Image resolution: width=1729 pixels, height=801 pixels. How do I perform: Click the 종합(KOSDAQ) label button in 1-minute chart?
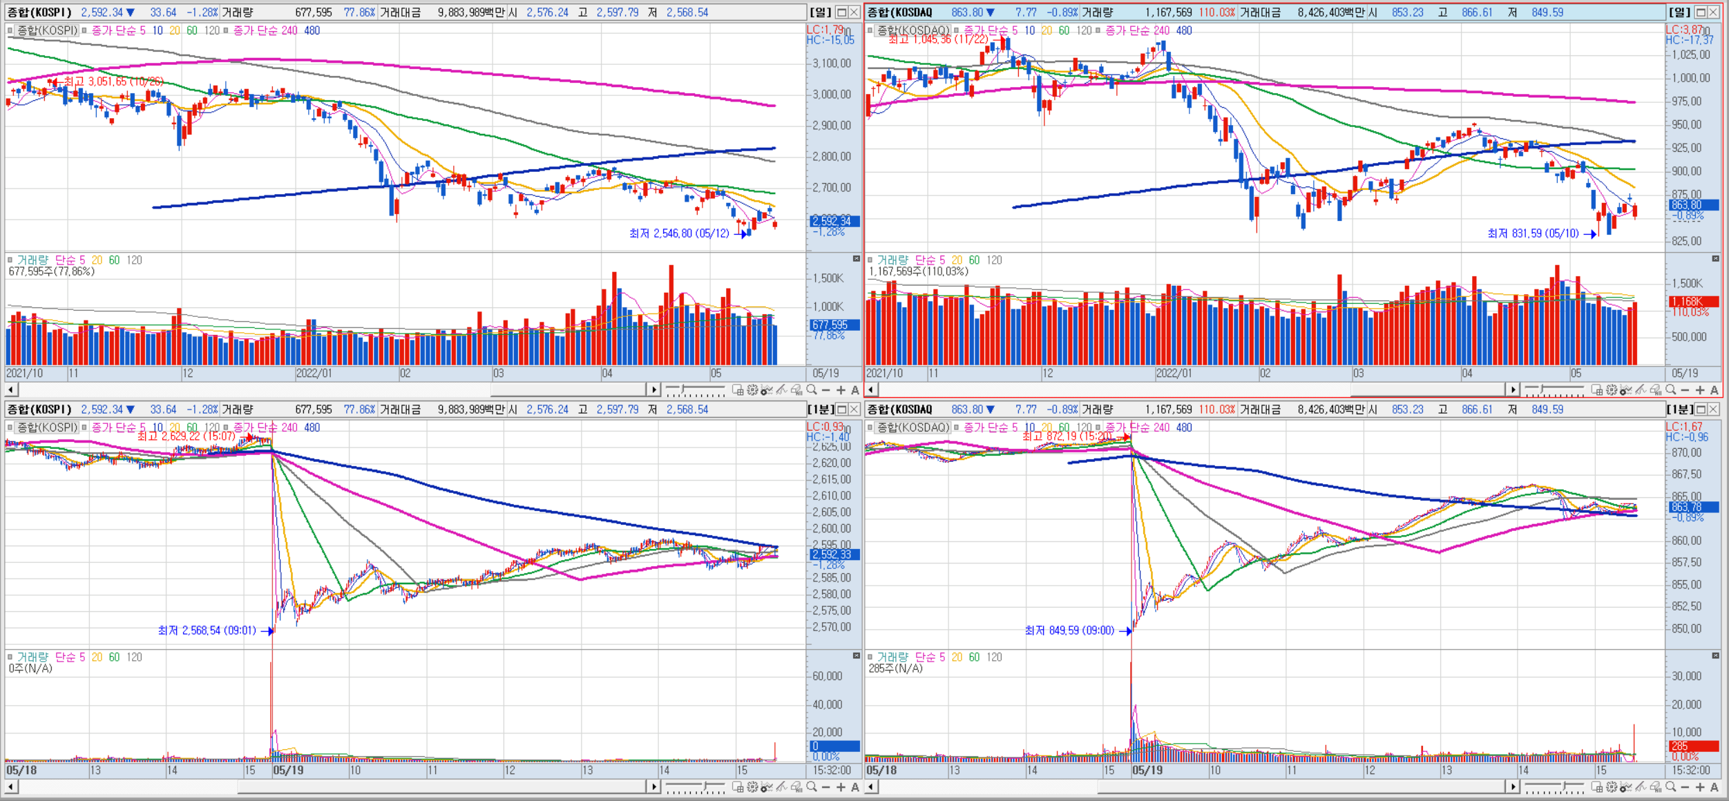pos(914,427)
